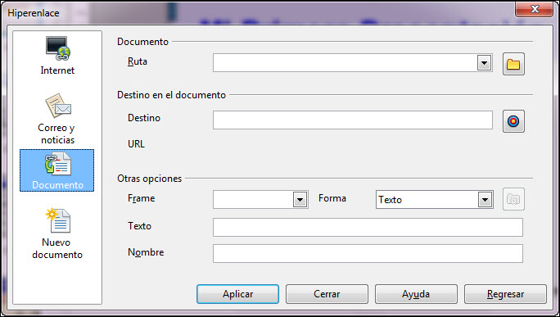This screenshot has width=560, height=317.
Task: Open file browser with the folder icon
Action: 513,64
